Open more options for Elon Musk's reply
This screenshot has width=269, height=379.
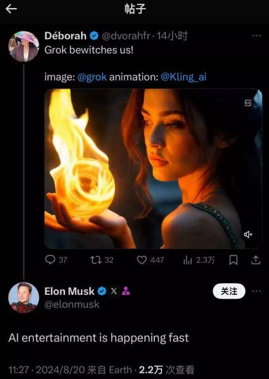[x=257, y=291]
